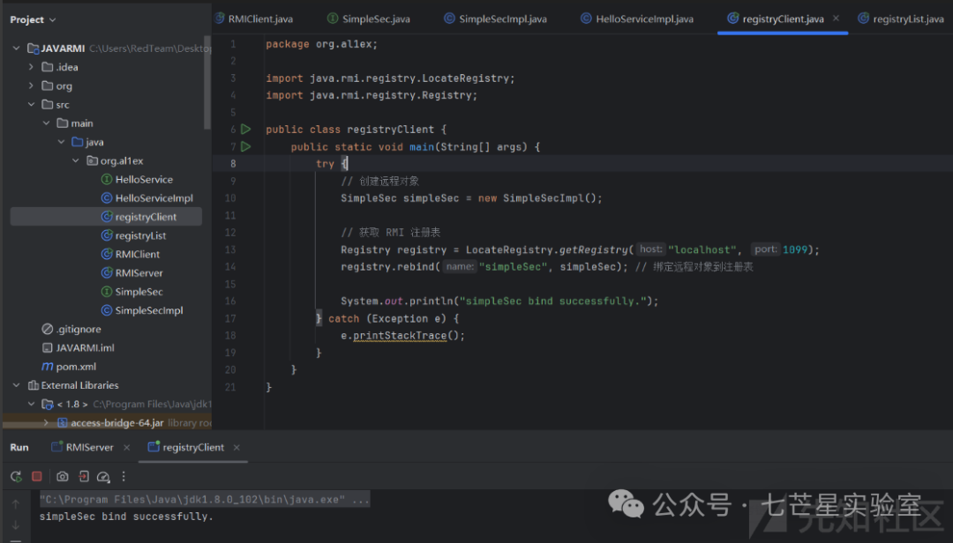Open the more options three-dot menu in Run toolbar
This screenshot has height=543, width=953.
[x=124, y=477]
